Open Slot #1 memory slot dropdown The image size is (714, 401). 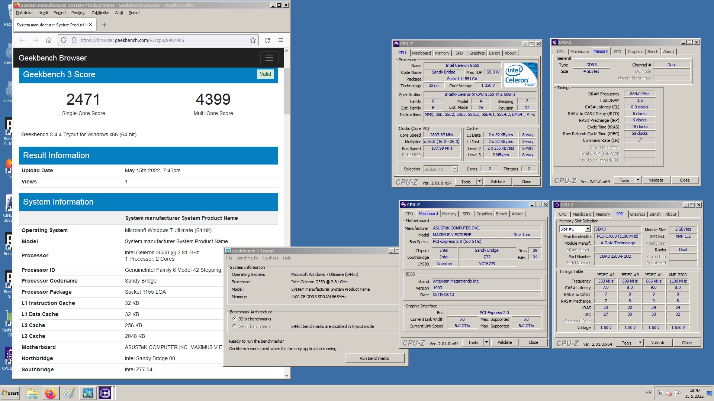(588, 229)
